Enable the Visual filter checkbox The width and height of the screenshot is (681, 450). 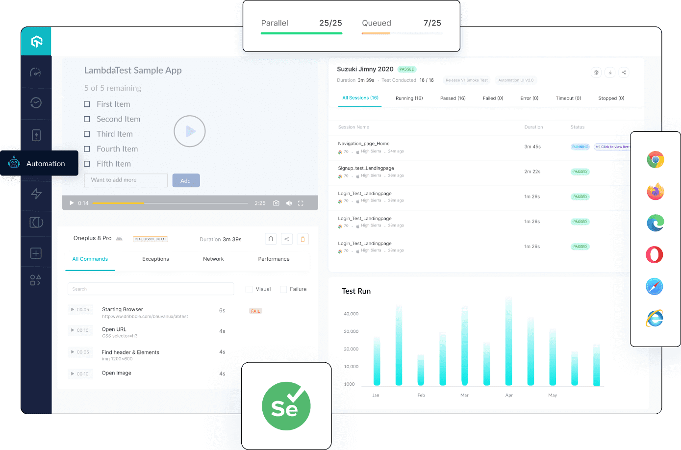(249, 289)
